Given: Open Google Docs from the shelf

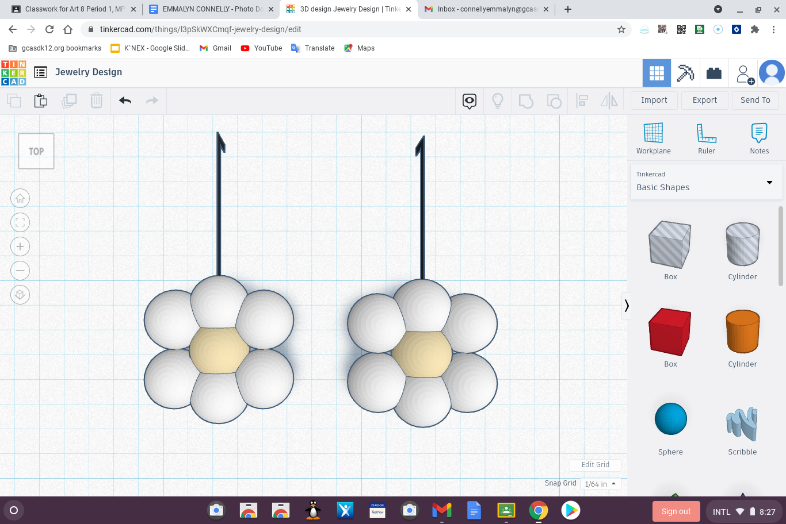Looking at the screenshot, I should pyautogui.click(x=474, y=510).
